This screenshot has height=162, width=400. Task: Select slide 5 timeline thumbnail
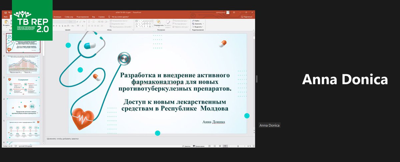pyautogui.click(x=23, y=129)
